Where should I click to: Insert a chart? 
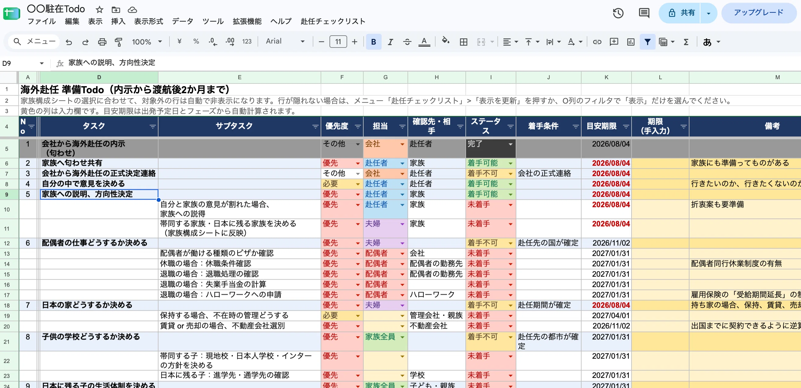tap(631, 42)
